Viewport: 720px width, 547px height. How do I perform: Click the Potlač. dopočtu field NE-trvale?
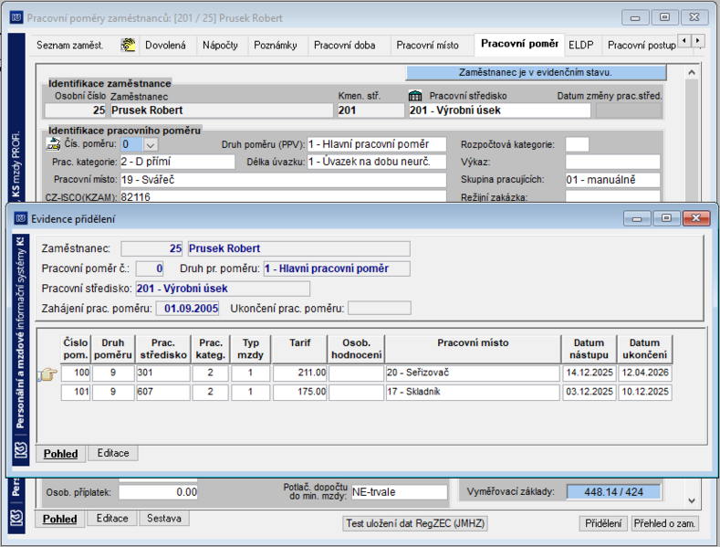pos(399,492)
